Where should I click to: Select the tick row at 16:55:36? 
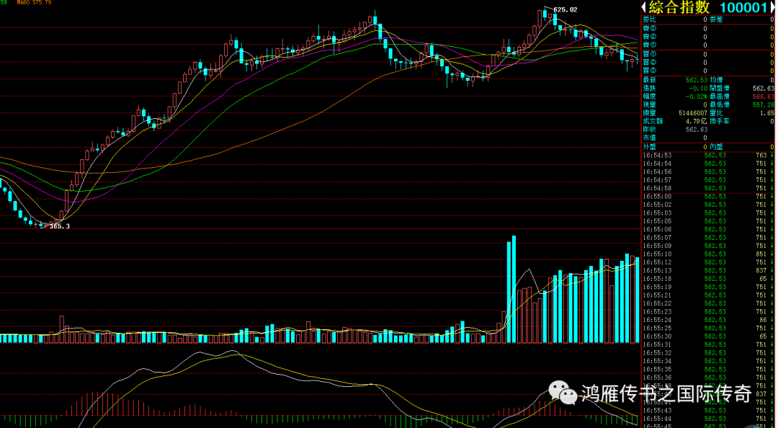pos(708,378)
